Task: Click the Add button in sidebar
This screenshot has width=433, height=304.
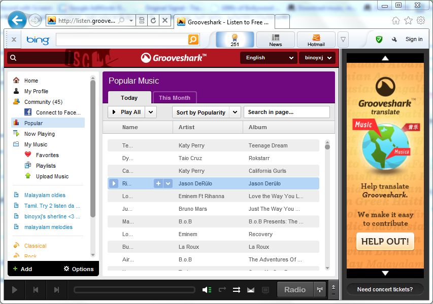Action: [x=23, y=269]
